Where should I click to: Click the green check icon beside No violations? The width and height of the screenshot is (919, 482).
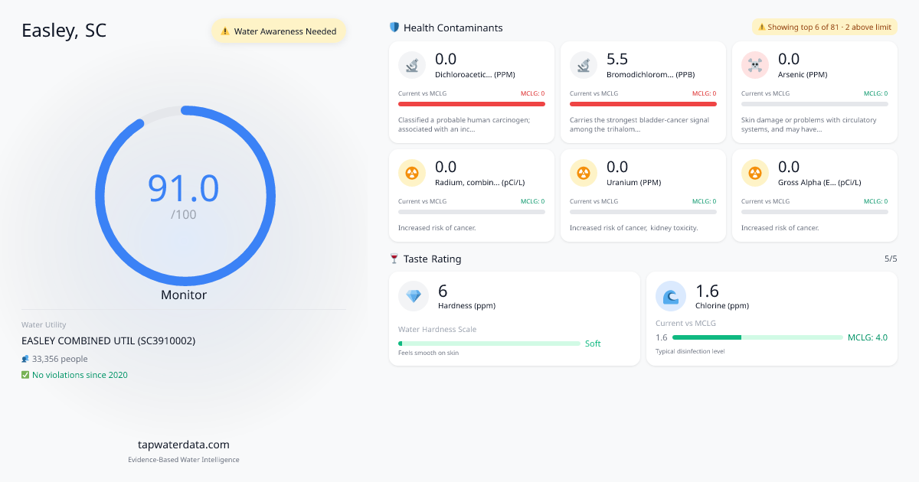click(25, 375)
